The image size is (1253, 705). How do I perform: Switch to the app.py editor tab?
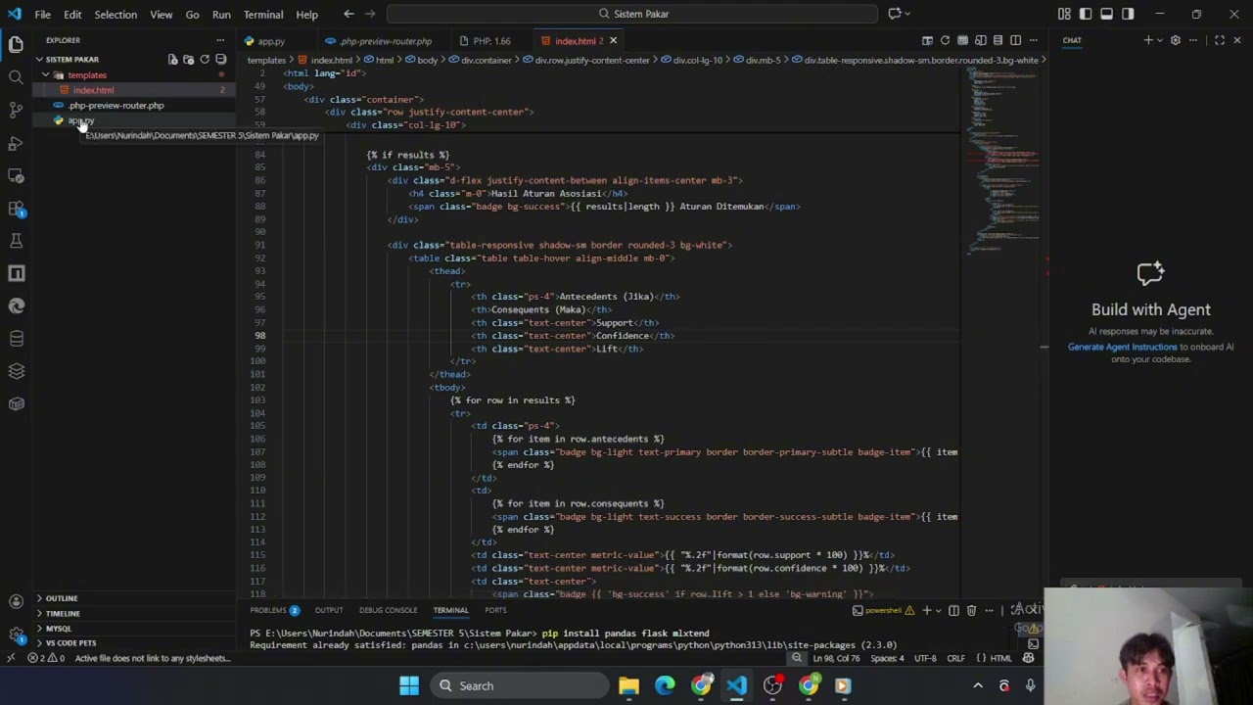point(271,41)
